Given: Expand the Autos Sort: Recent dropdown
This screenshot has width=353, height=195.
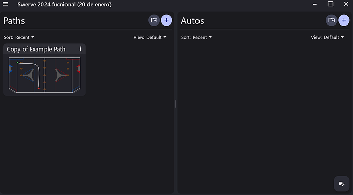Looking at the screenshot, I should tap(196, 37).
